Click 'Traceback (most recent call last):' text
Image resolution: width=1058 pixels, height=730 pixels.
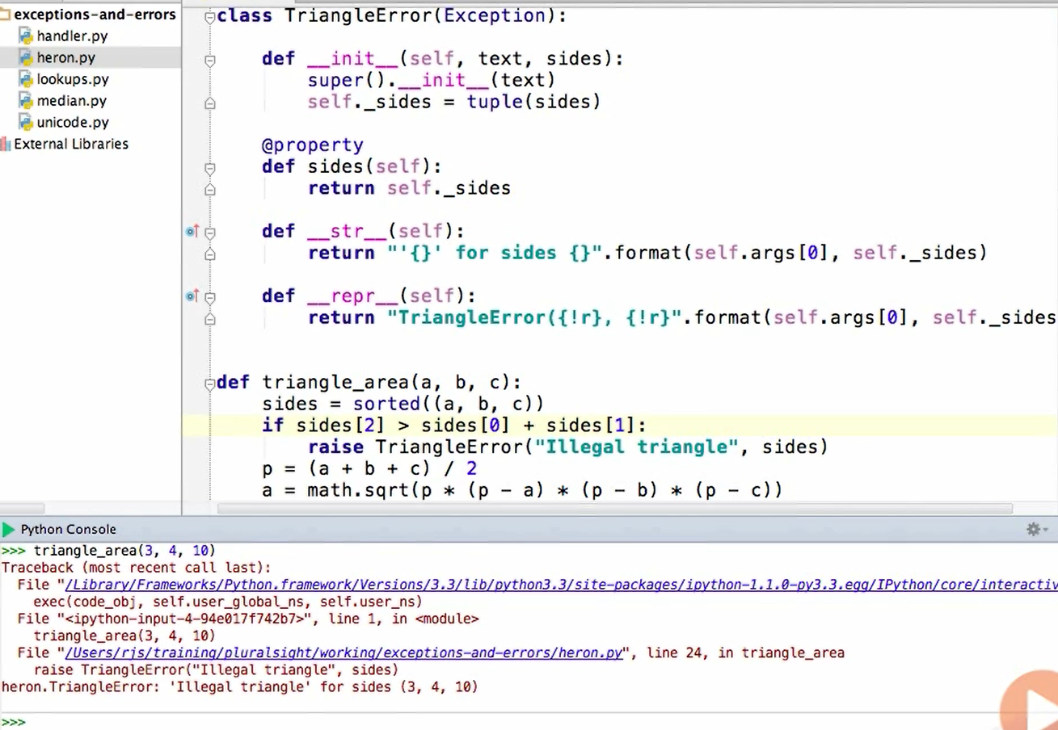[137, 568]
